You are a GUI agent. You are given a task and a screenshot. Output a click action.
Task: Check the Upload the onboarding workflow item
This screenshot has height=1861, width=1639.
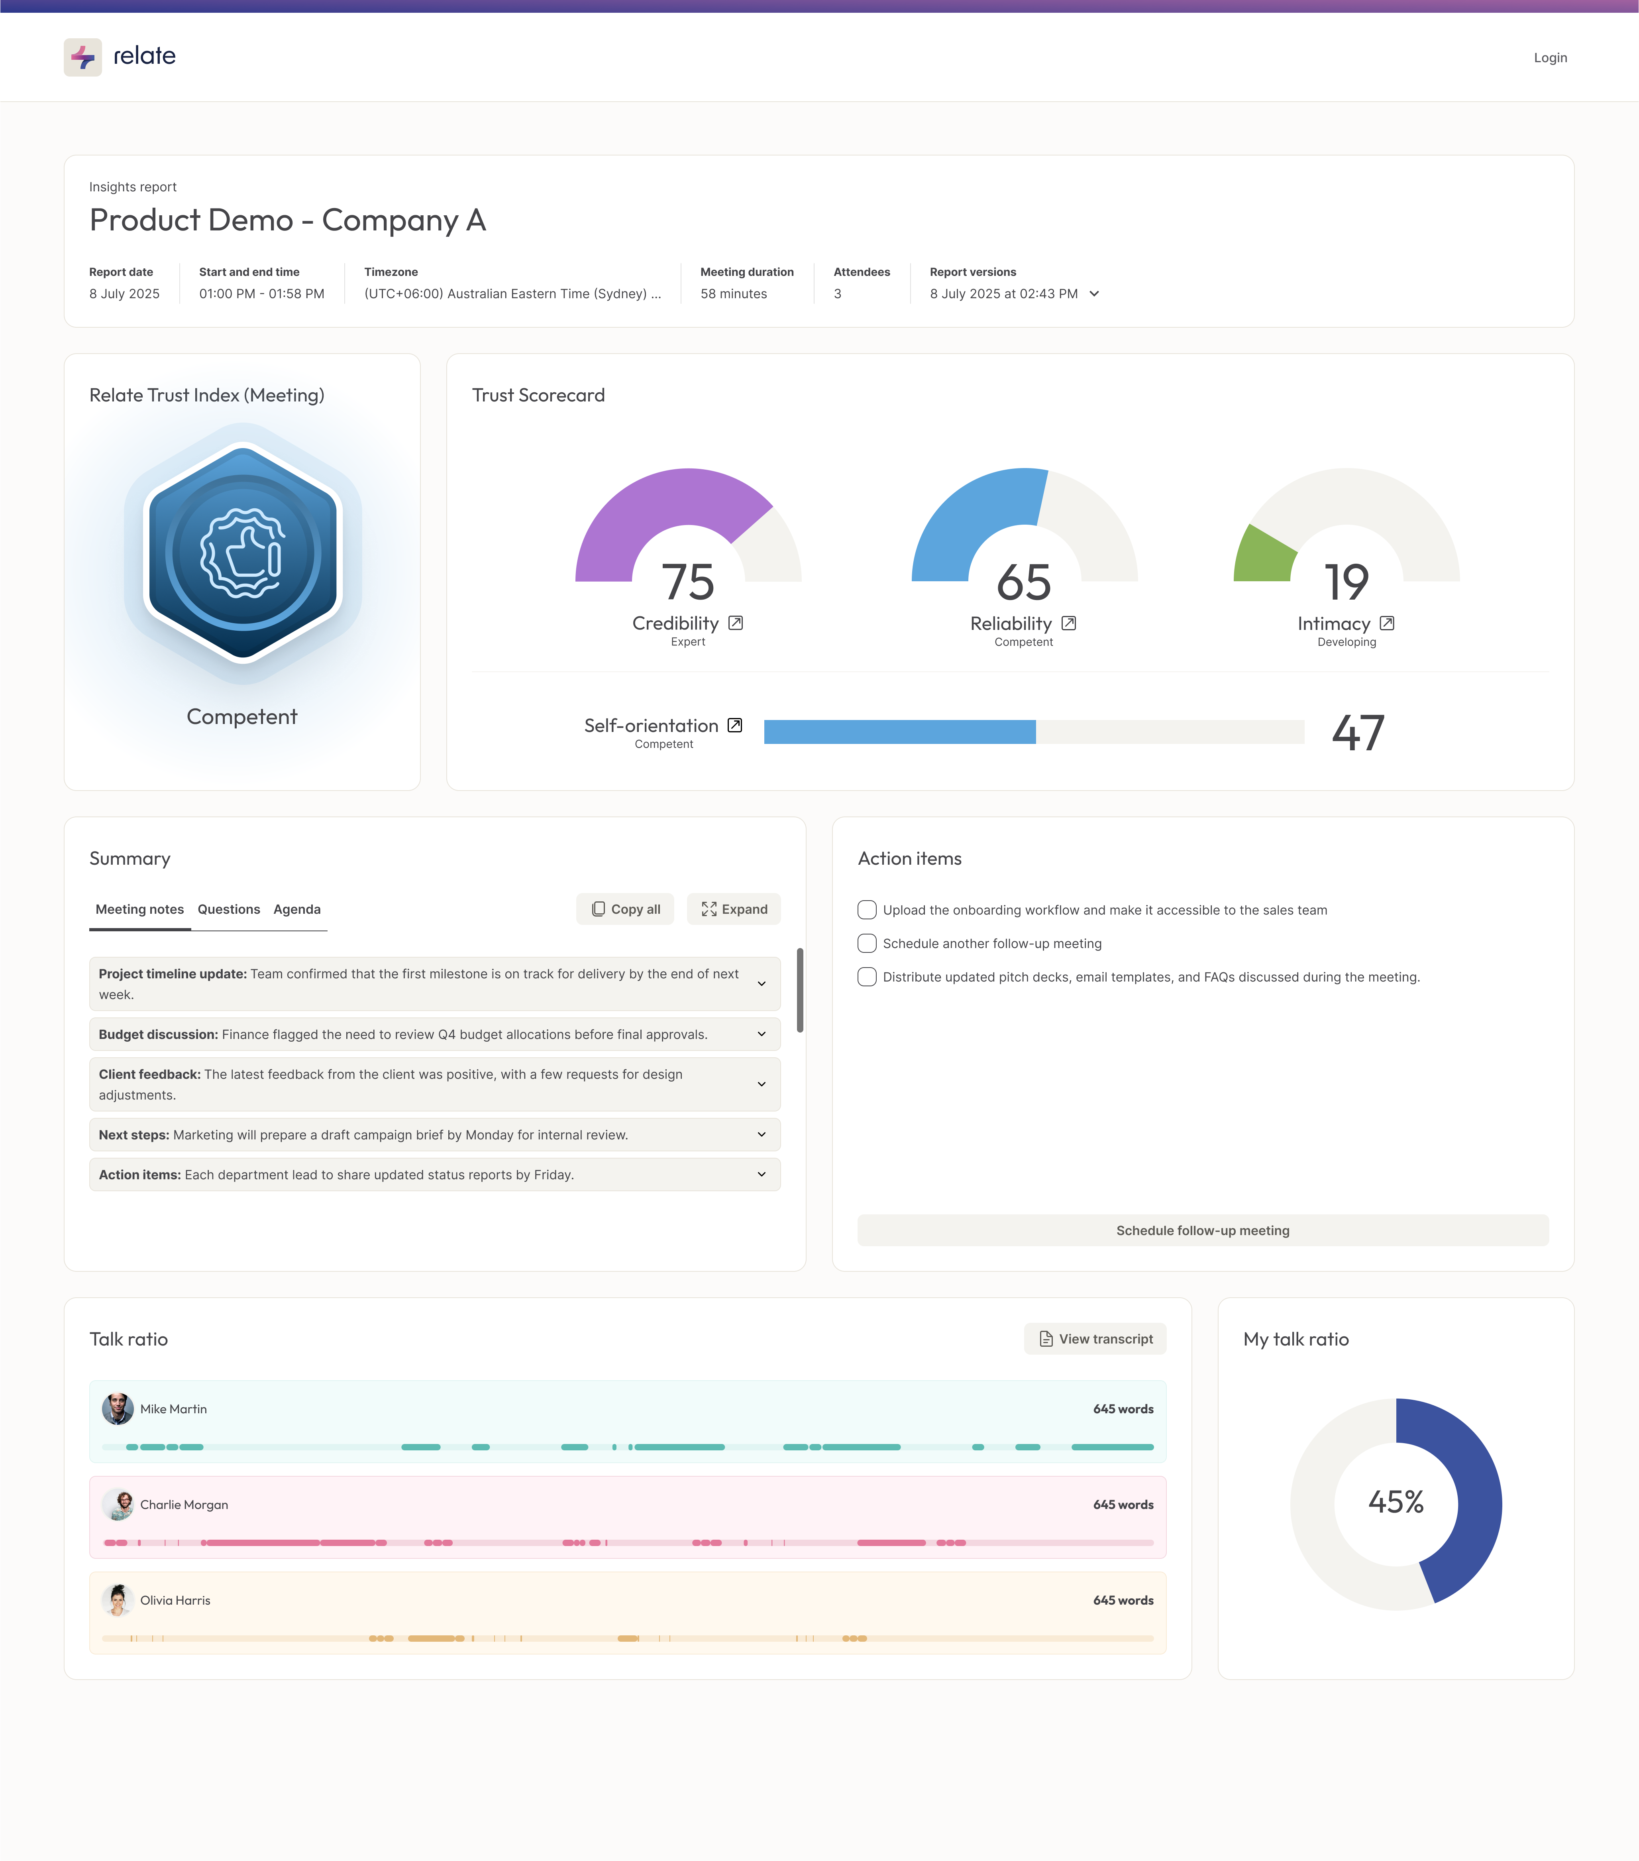tap(866, 909)
